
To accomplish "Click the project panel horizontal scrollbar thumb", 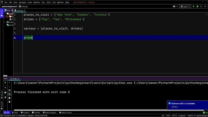I will coord(5,76).
